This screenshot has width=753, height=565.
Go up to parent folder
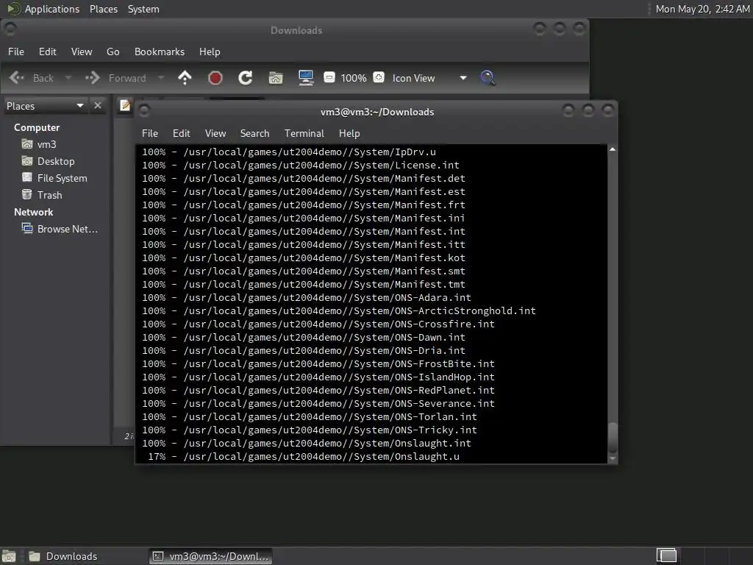pyautogui.click(x=185, y=78)
